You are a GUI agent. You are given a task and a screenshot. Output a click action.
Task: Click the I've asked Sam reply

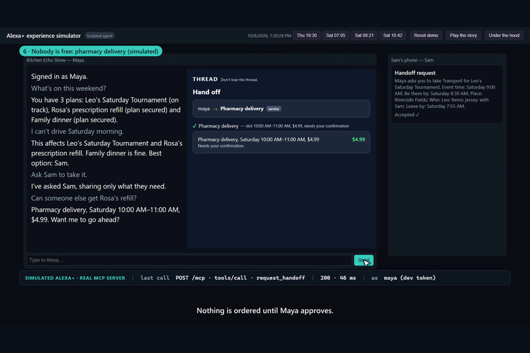[x=99, y=187]
